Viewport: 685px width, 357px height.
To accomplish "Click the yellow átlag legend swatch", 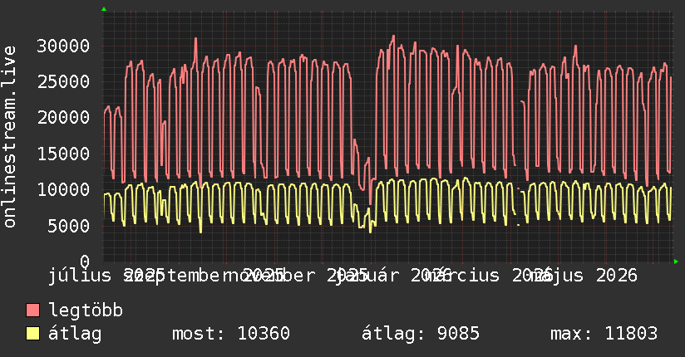I will click(x=32, y=334).
